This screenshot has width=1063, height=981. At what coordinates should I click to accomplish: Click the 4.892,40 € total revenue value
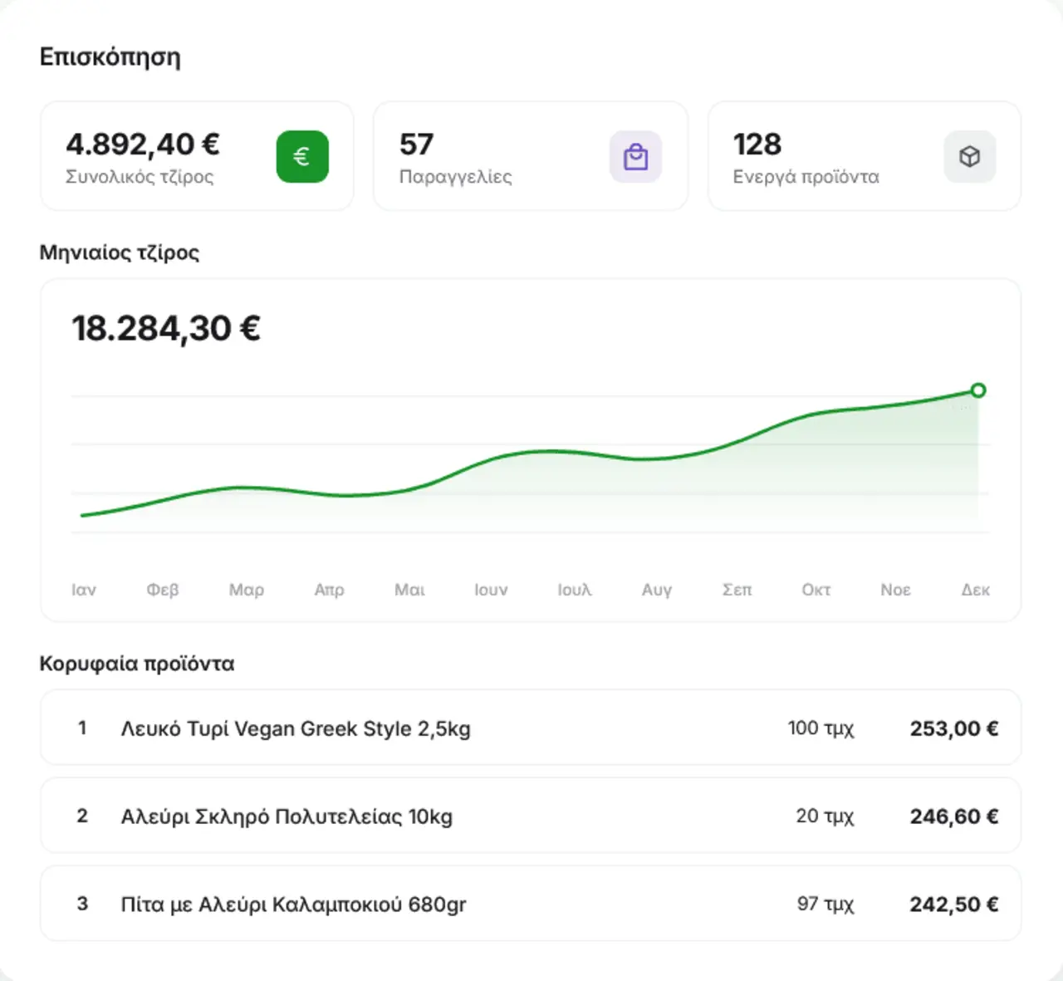(143, 145)
